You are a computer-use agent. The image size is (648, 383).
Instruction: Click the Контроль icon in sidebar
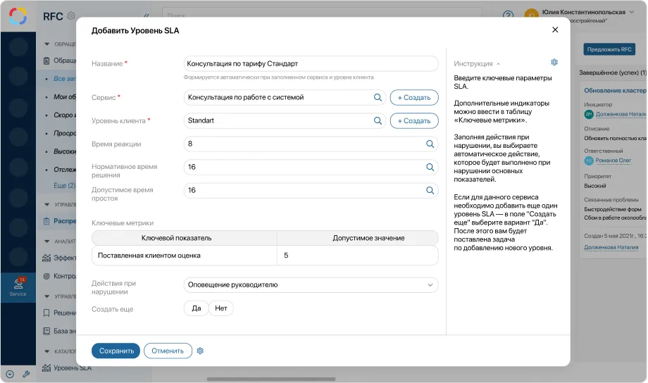pos(46,276)
